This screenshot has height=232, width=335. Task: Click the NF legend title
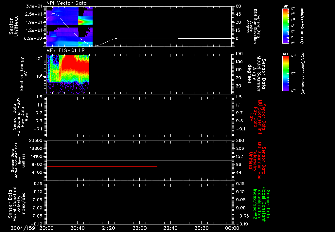tap(286, 7)
